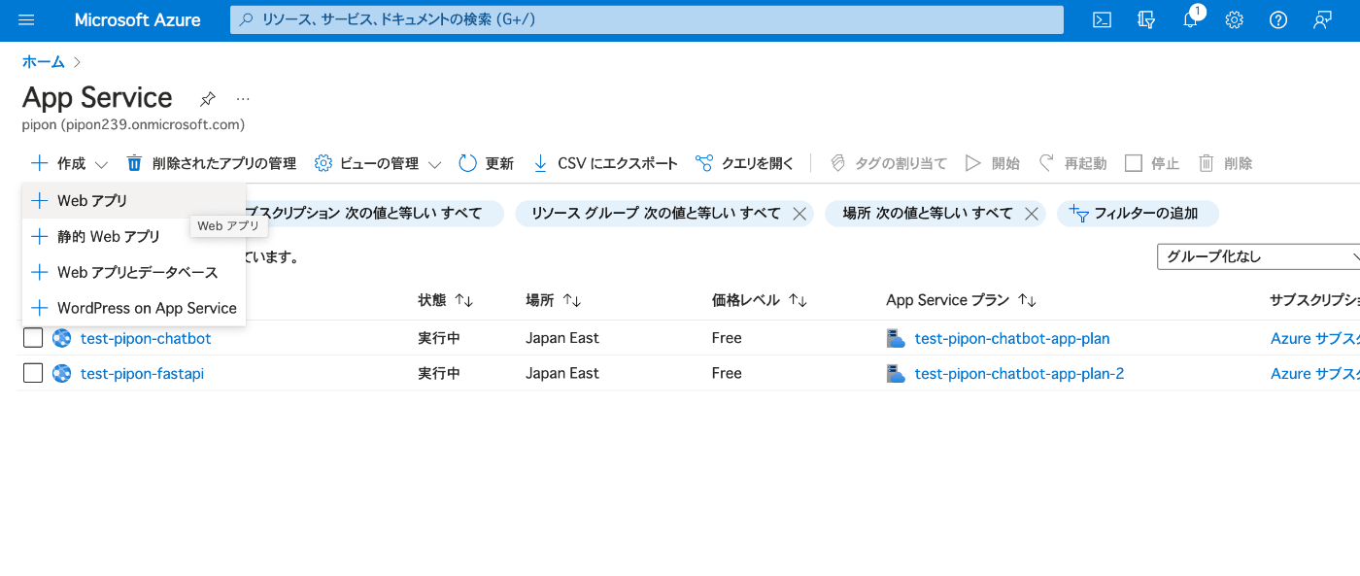Click Japan East in the fastapi row
The height and width of the screenshot is (576, 1360).
(x=562, y=373)
